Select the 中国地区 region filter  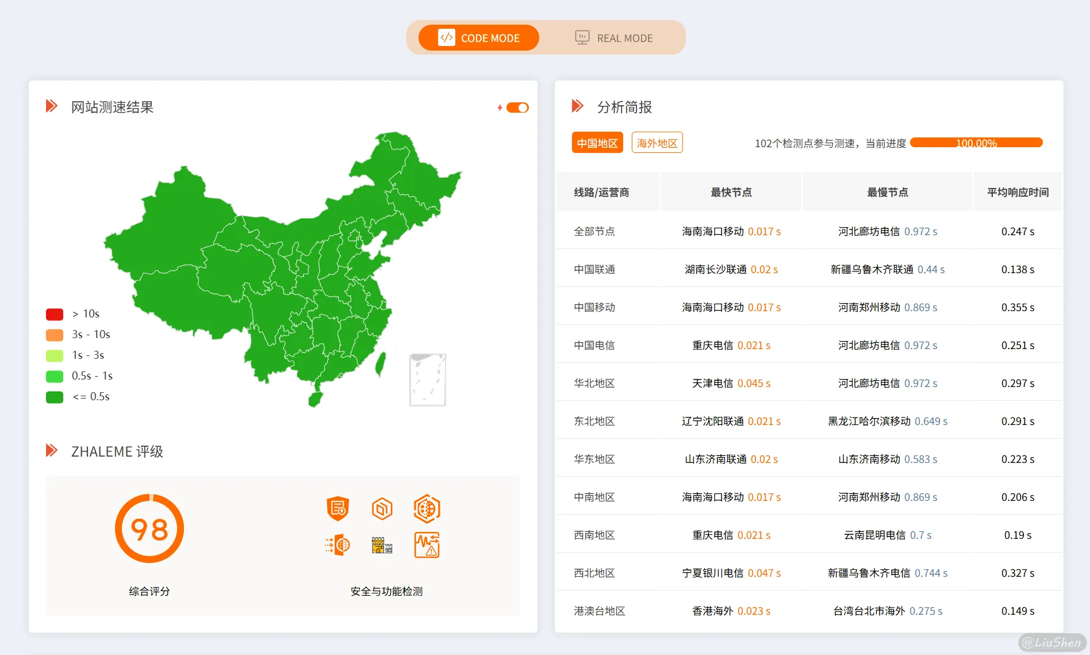(x=597, y=142)
